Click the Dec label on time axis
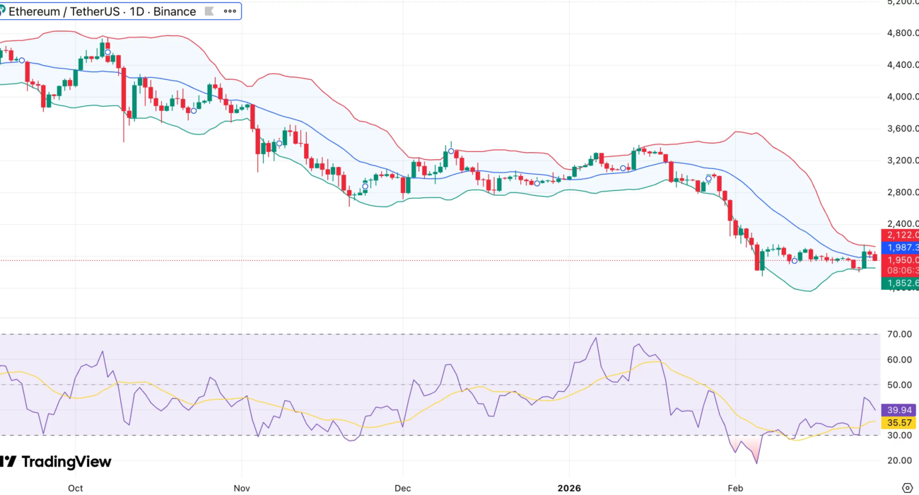The image size is (919, 495). pyautogui.click(x=403, y=488)
